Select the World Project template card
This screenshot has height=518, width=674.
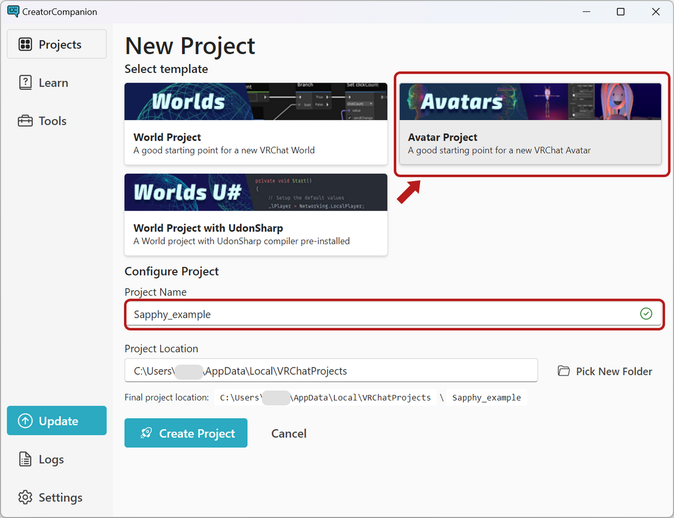[256, 124]
